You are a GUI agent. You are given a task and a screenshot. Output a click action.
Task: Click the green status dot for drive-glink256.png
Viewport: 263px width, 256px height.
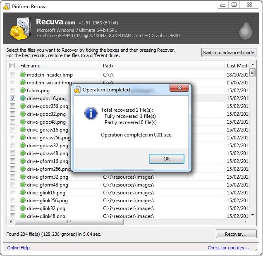(x=23, y=200)
